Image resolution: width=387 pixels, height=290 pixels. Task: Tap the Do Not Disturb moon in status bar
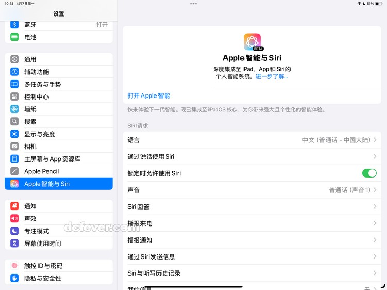(x=364, y=4)
